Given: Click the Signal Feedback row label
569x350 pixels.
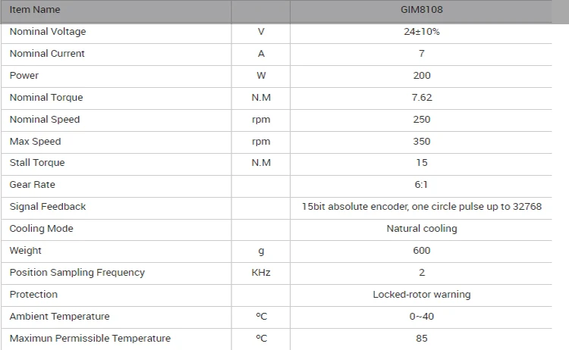Looking at the screenshot, I should pyautogui.click(x=48, y=207).
